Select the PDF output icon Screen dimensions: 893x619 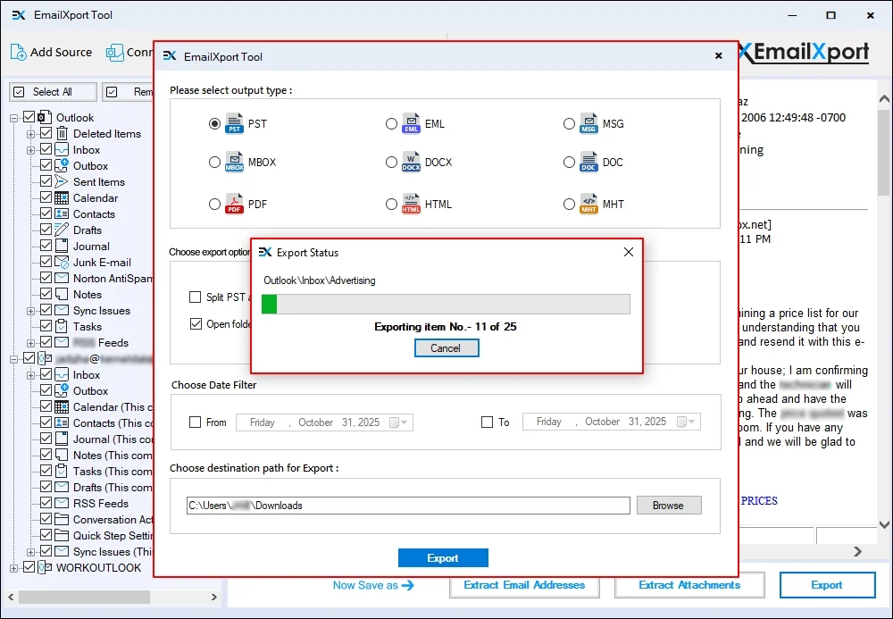pyautogui.click(x=235, y=204)
